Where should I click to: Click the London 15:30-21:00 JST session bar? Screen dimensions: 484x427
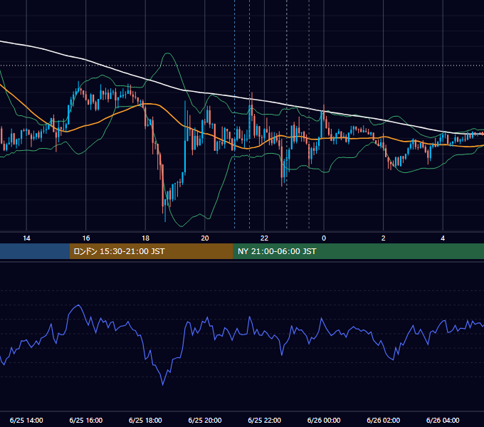(x=151, y=251)
